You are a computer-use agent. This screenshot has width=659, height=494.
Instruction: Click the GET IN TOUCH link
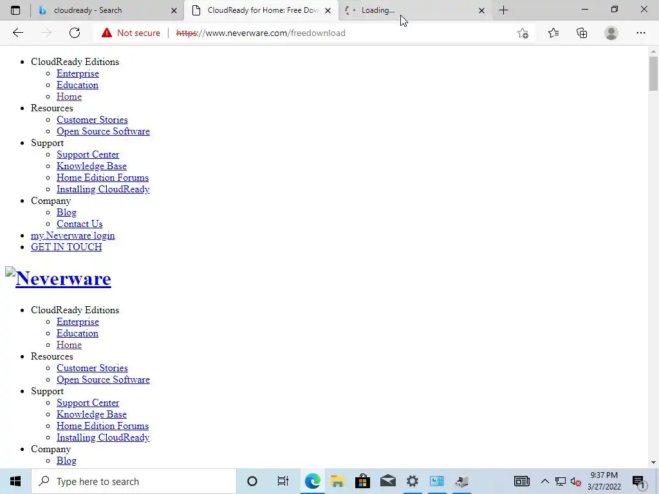(66, 247)
